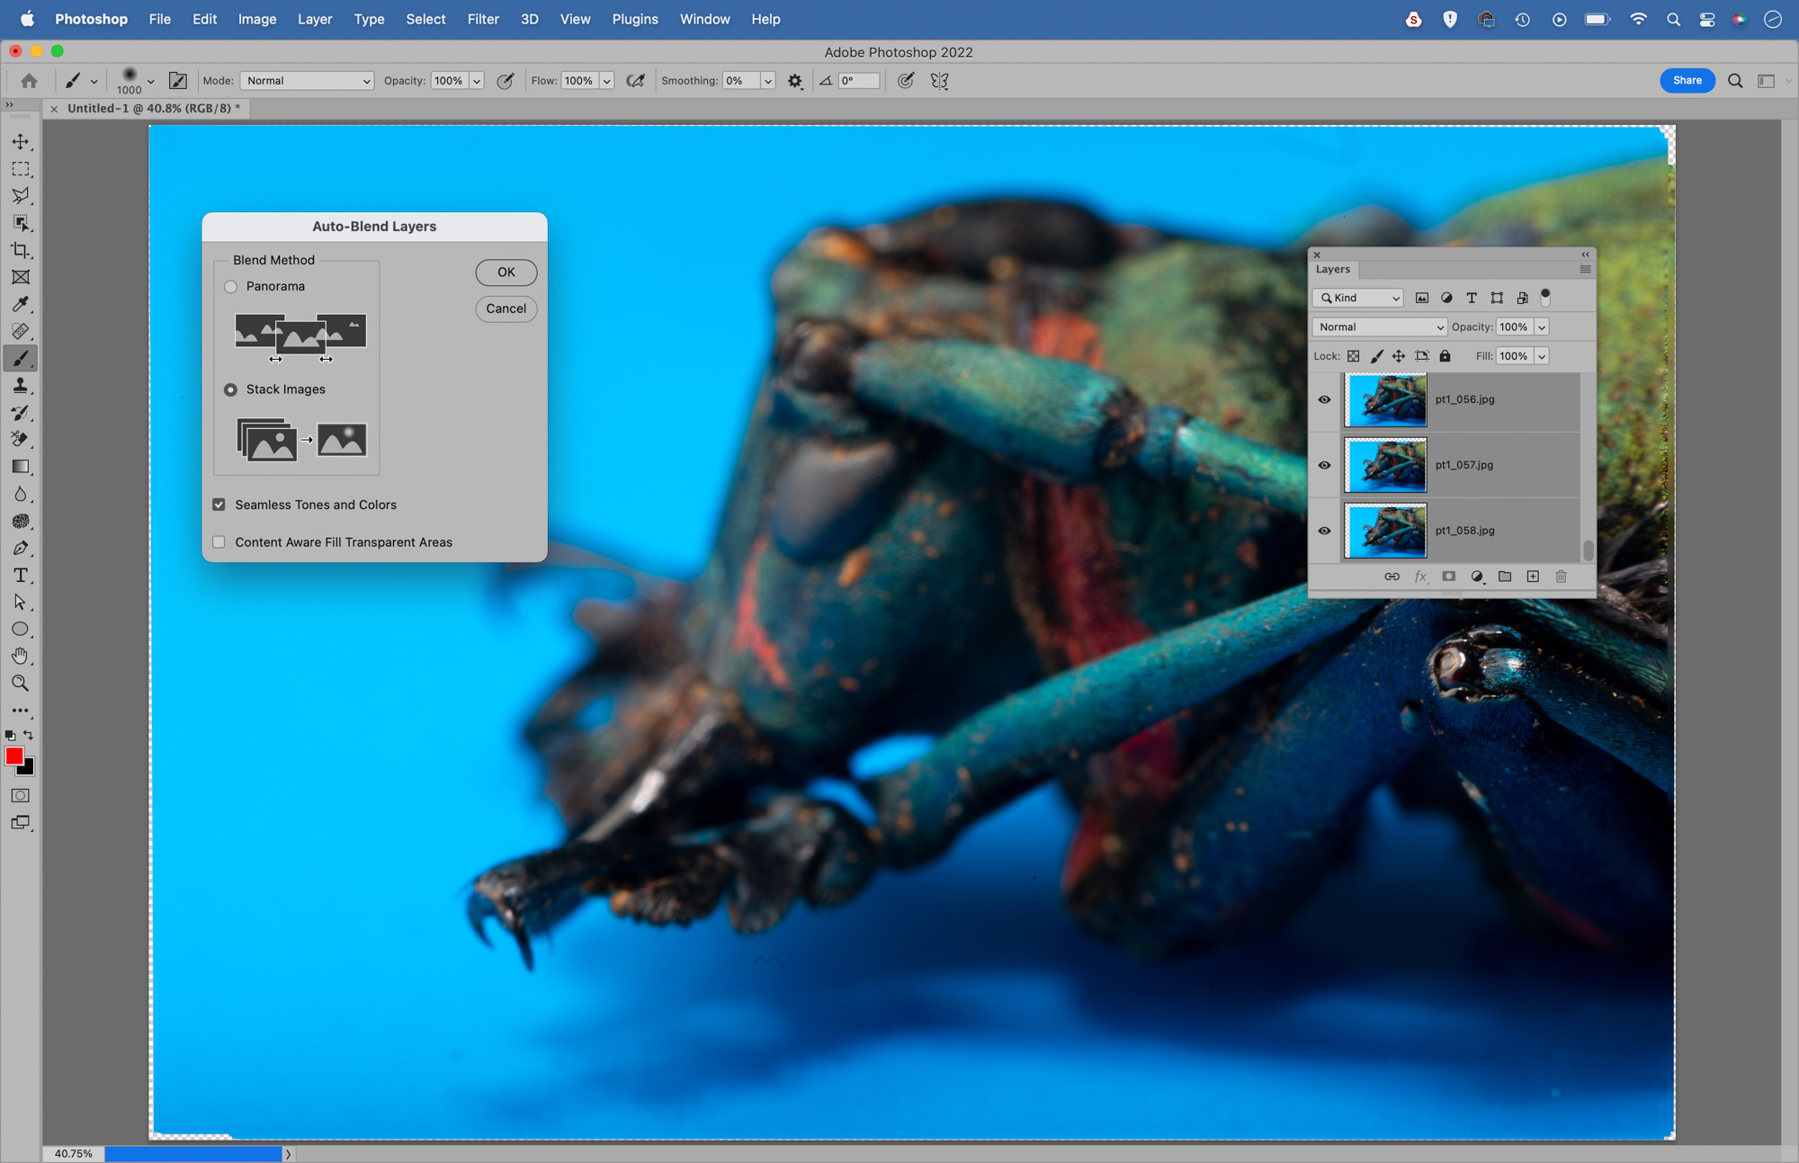Change screen mode icon

21,823
